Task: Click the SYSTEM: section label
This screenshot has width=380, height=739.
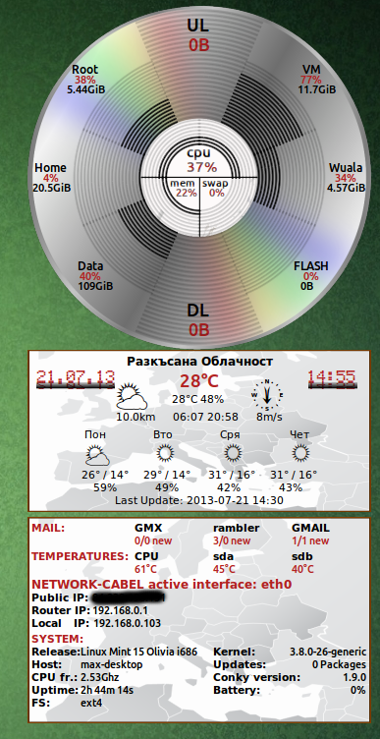Action: click(x=58, y=639)
